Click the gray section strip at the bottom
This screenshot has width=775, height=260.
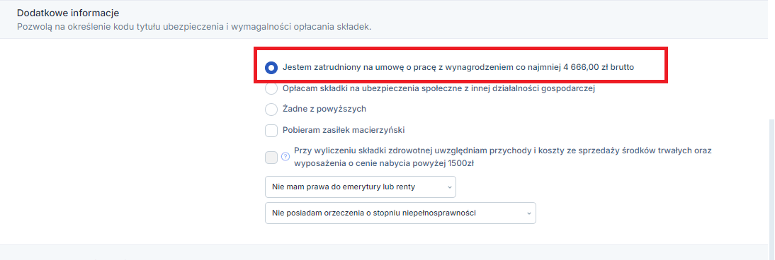(x=387, y=252)
